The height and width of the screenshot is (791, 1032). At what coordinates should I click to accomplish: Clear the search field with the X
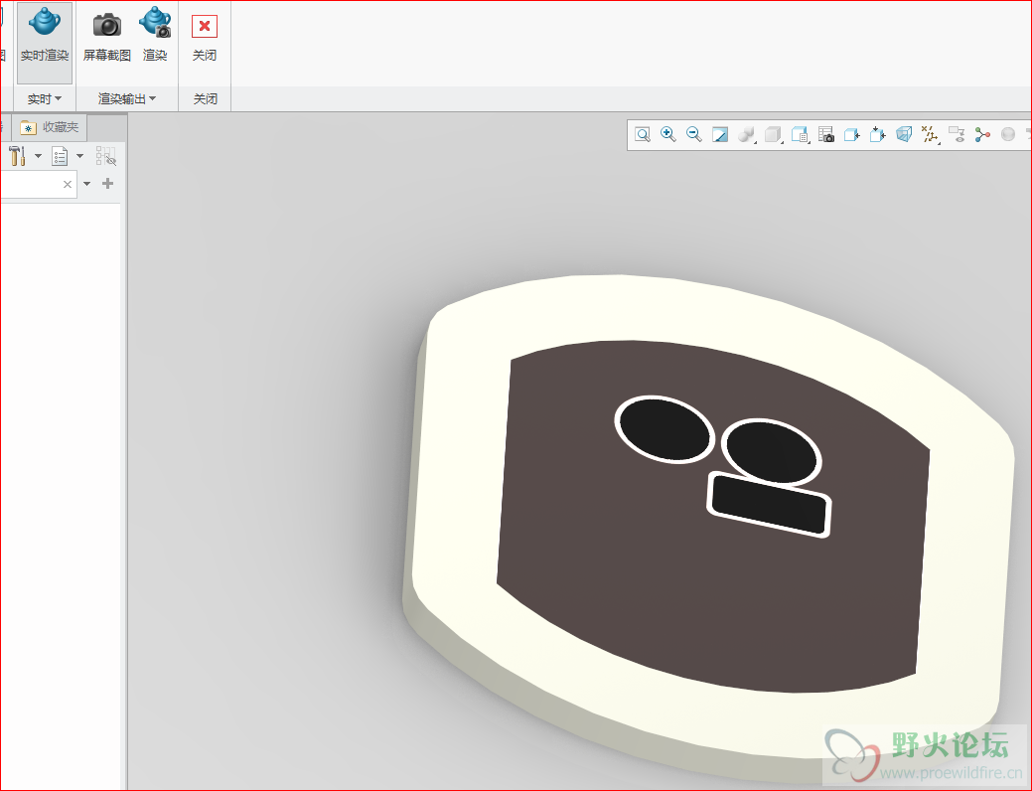(x=68, y=185)
